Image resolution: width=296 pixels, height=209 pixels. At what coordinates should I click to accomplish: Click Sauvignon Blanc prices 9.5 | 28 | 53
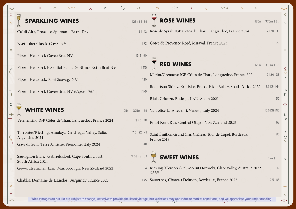(x=139, y=156)
